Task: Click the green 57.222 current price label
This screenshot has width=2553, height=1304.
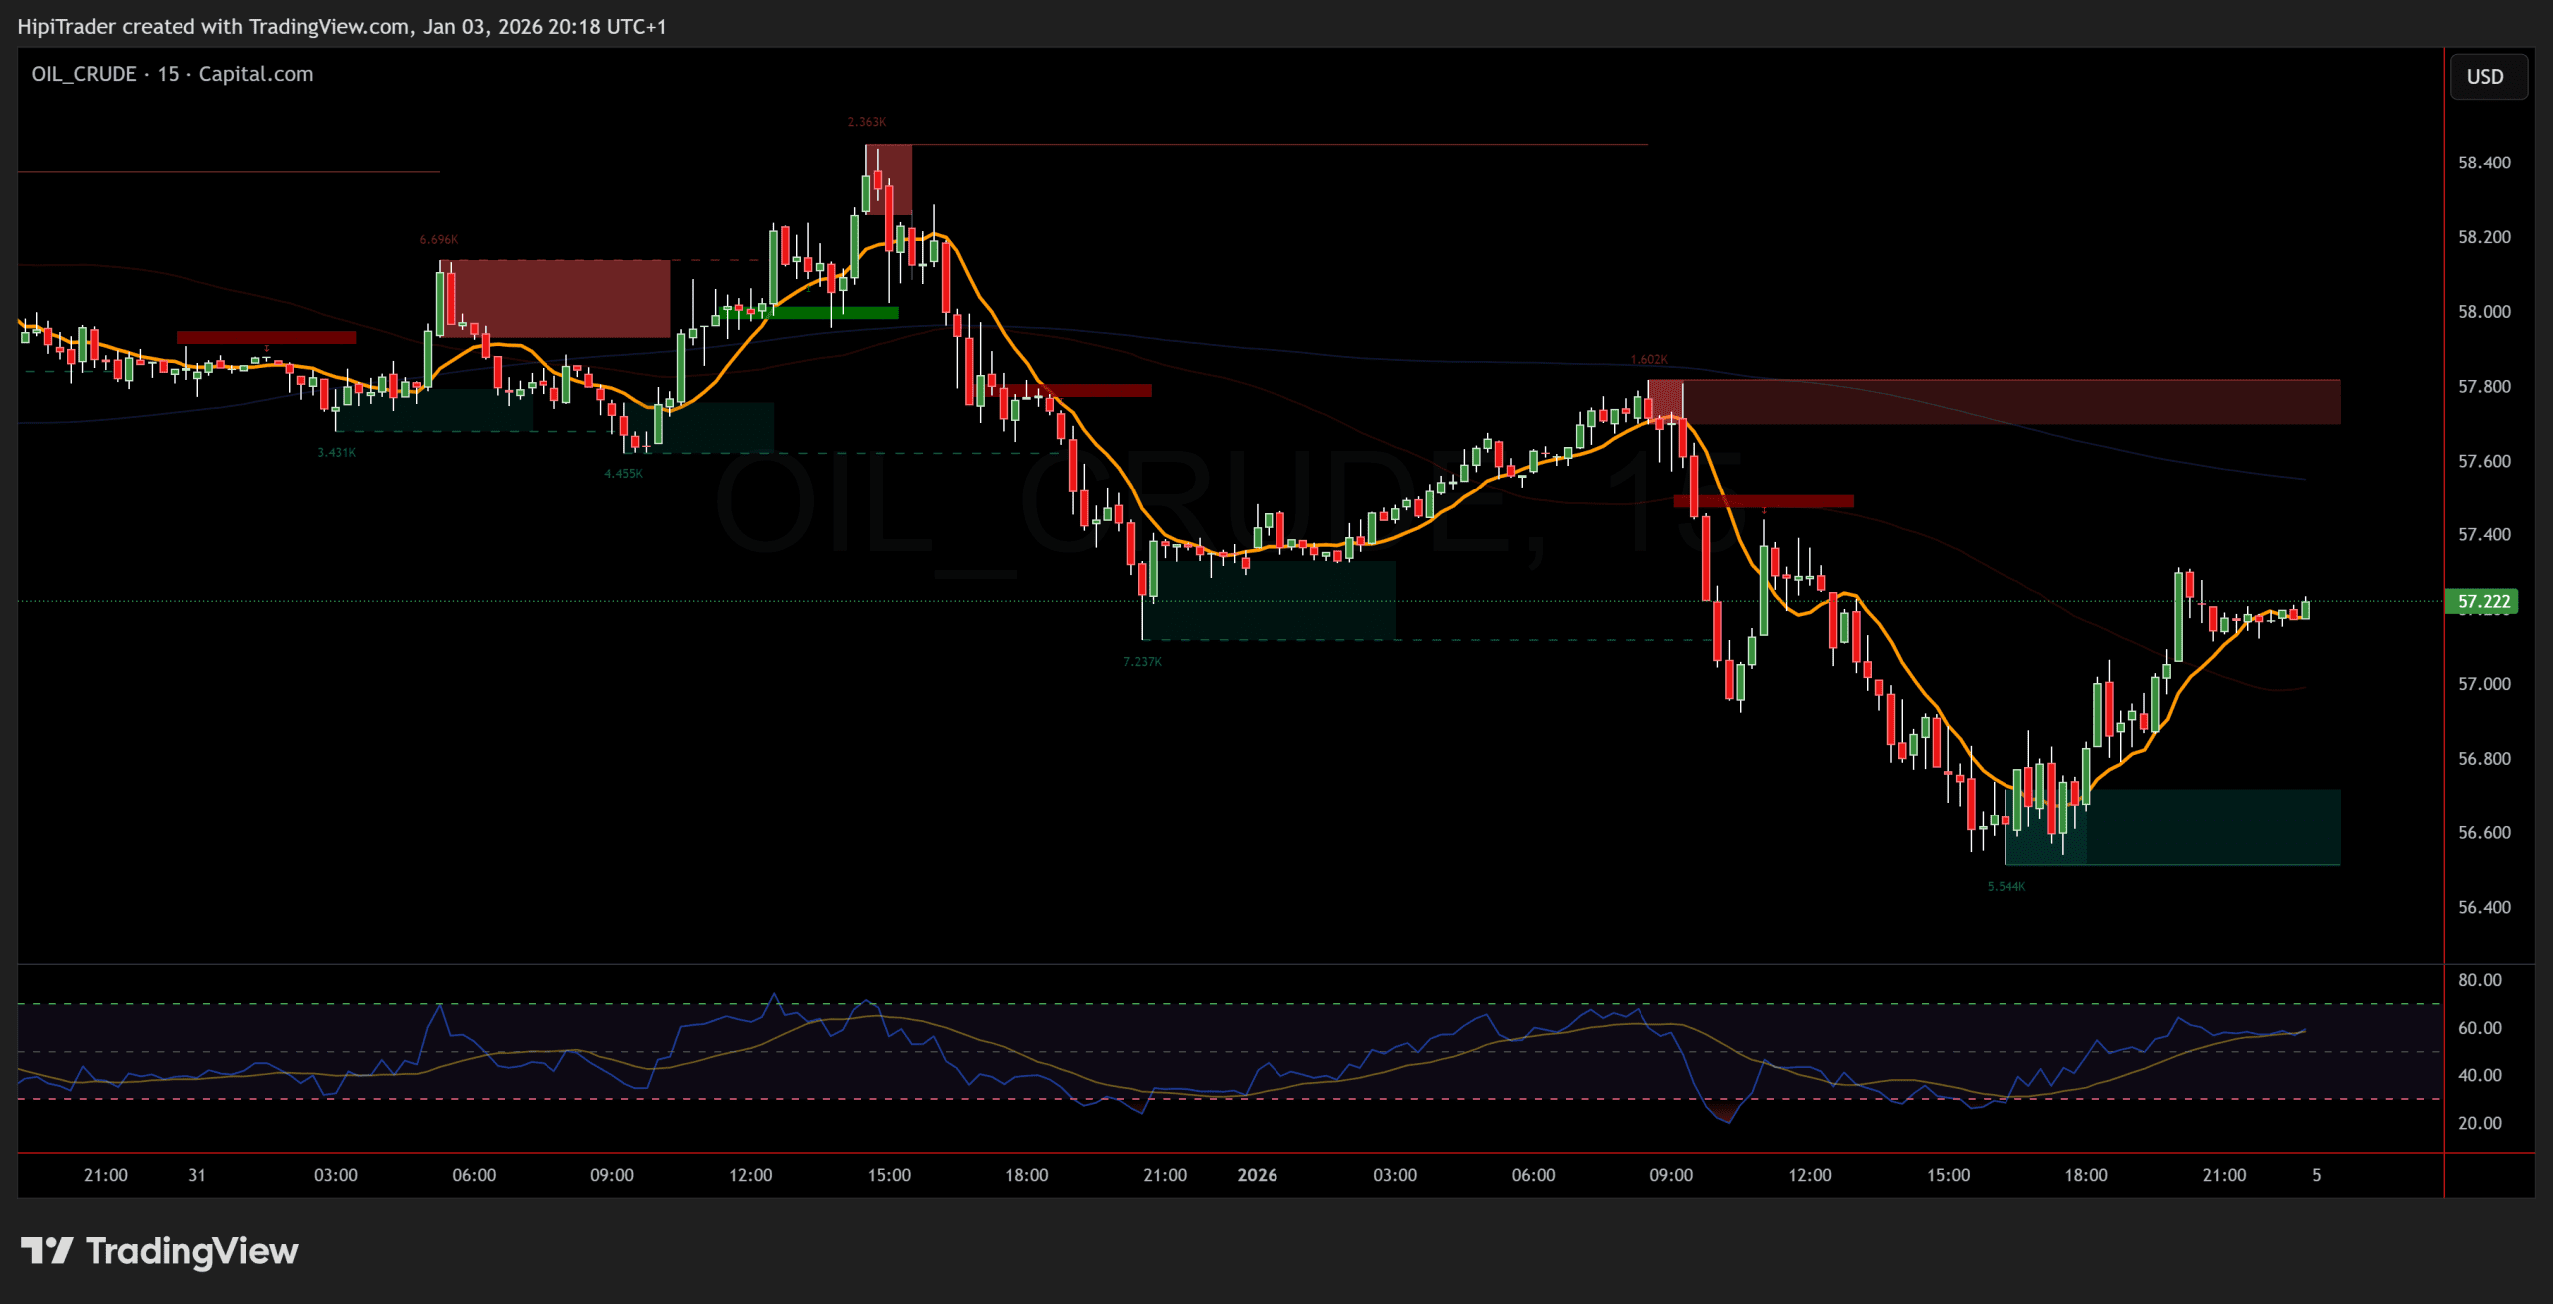Action: [x=2481, y=601]
